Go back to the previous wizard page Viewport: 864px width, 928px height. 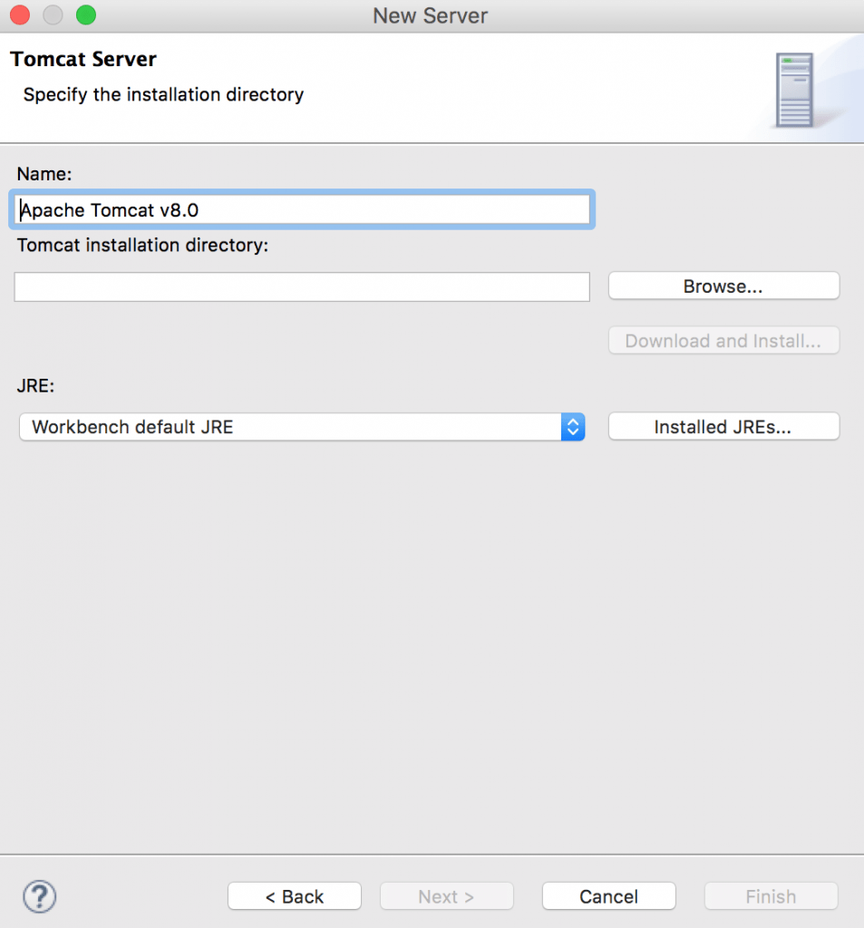(294, 896)
